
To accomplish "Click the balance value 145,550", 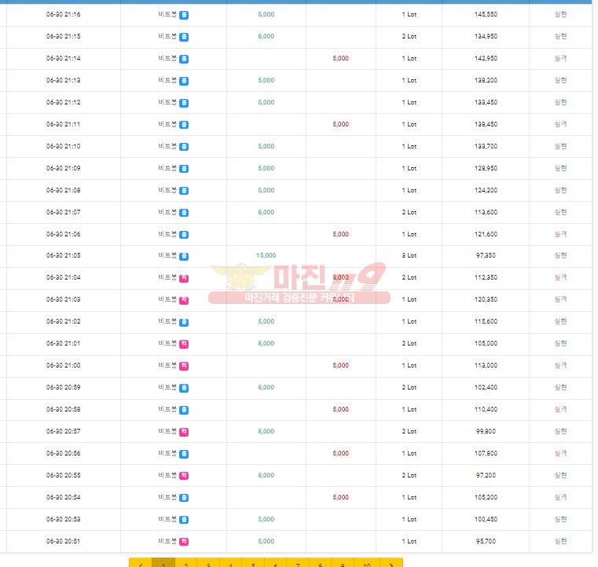I will [486, 14].
